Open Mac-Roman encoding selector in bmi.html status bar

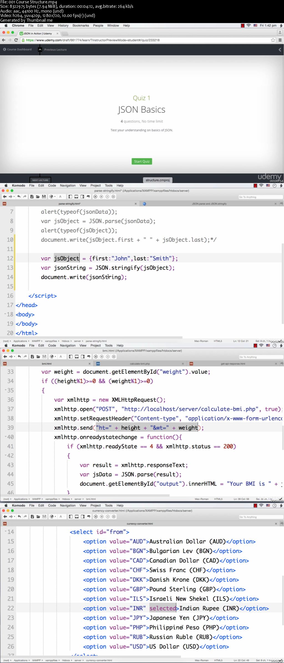point(202,499)
